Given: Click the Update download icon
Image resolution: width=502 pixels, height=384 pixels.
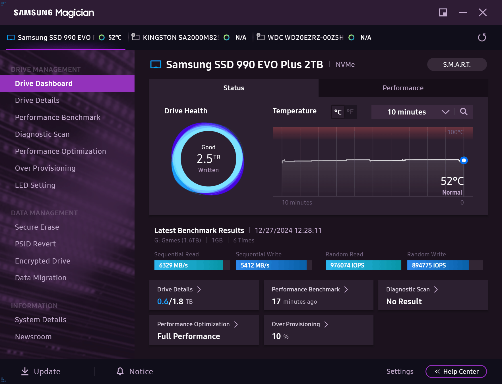Looking at the screenshot, I should [25, 371].
